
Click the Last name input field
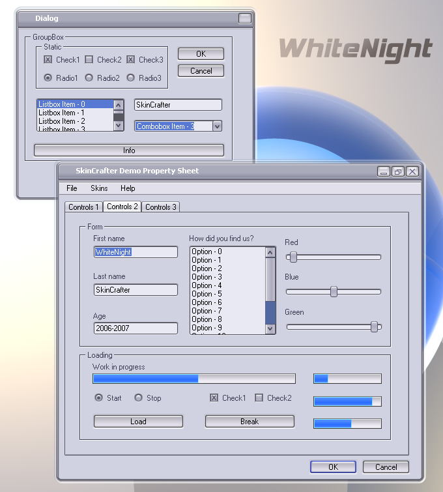pos(136,289)
